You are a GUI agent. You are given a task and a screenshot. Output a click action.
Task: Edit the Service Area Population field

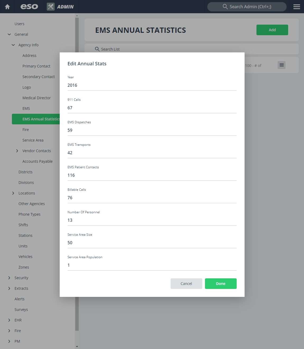pyautogui.click(x=152, y=265)
